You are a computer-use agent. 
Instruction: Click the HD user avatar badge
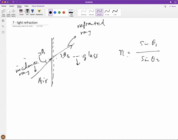(3, 137)
